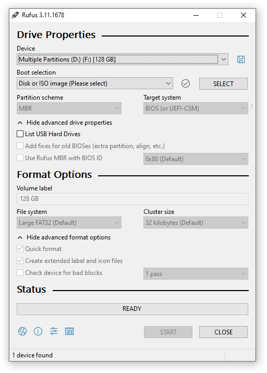Viewport: 267px width, 373px height.
Task: Open application settings sliders icon
Action: point(54,331)
